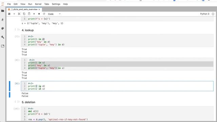This screenshot has height=122, width=217.
Task: Open the Kernel menu
Action: coord(38,4)
